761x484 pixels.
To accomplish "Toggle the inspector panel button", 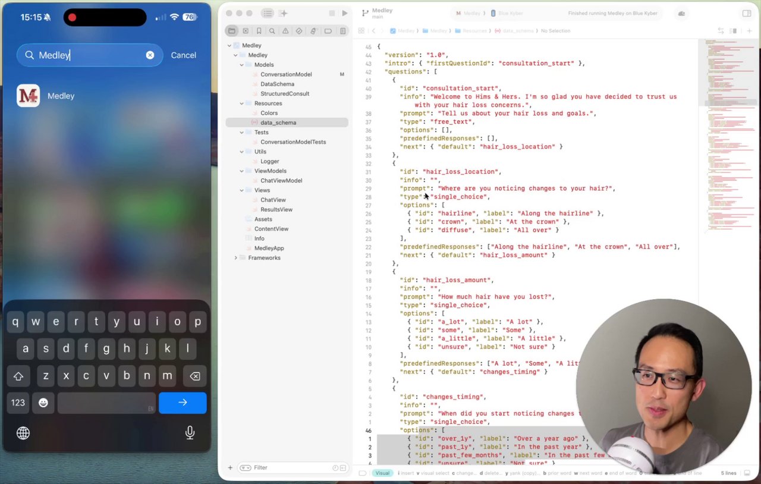I will coord(746,13).
